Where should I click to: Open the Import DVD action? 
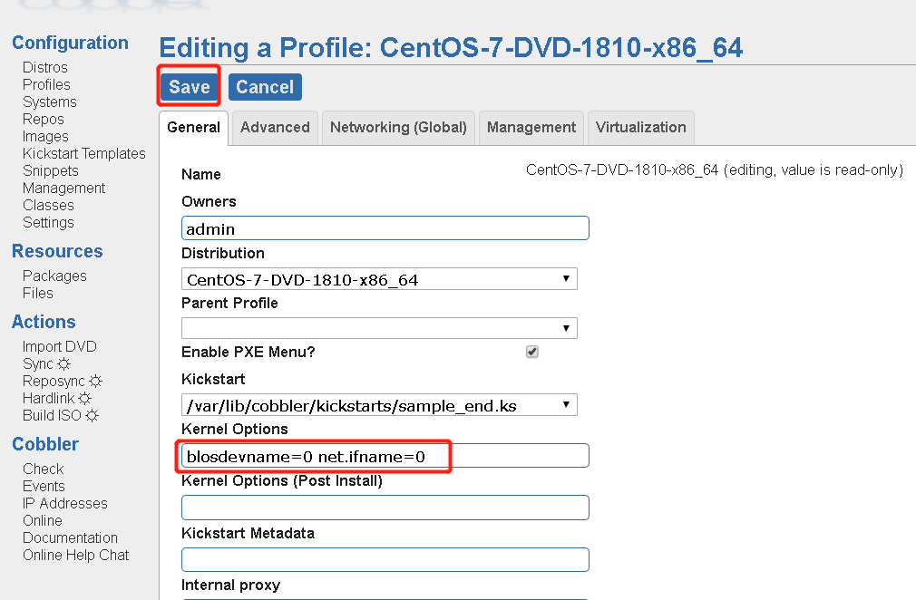pos(59,347)
